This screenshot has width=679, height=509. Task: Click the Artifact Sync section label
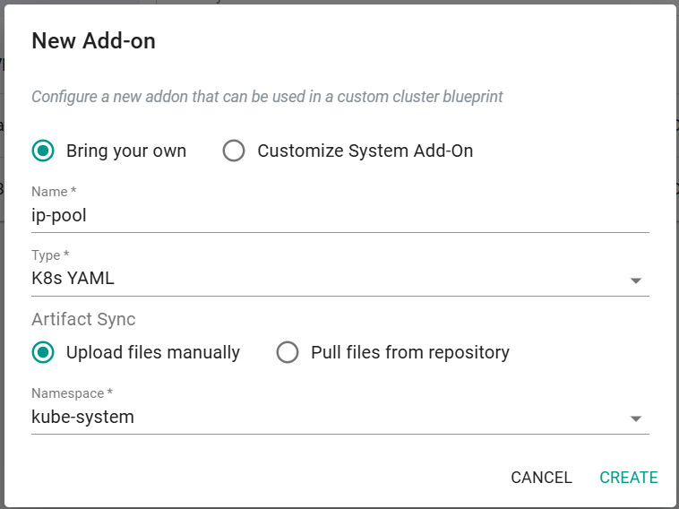pyautogui.click(x=83, y=319)
